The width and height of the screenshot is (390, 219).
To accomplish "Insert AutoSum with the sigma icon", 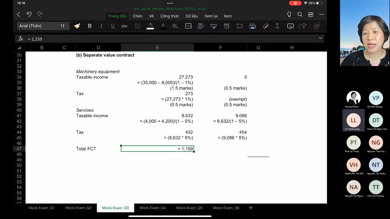I will tap(277, 26).
